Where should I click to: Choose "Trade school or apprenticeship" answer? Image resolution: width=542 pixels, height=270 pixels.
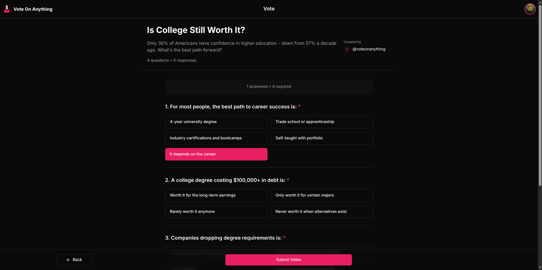coord(322,122)
